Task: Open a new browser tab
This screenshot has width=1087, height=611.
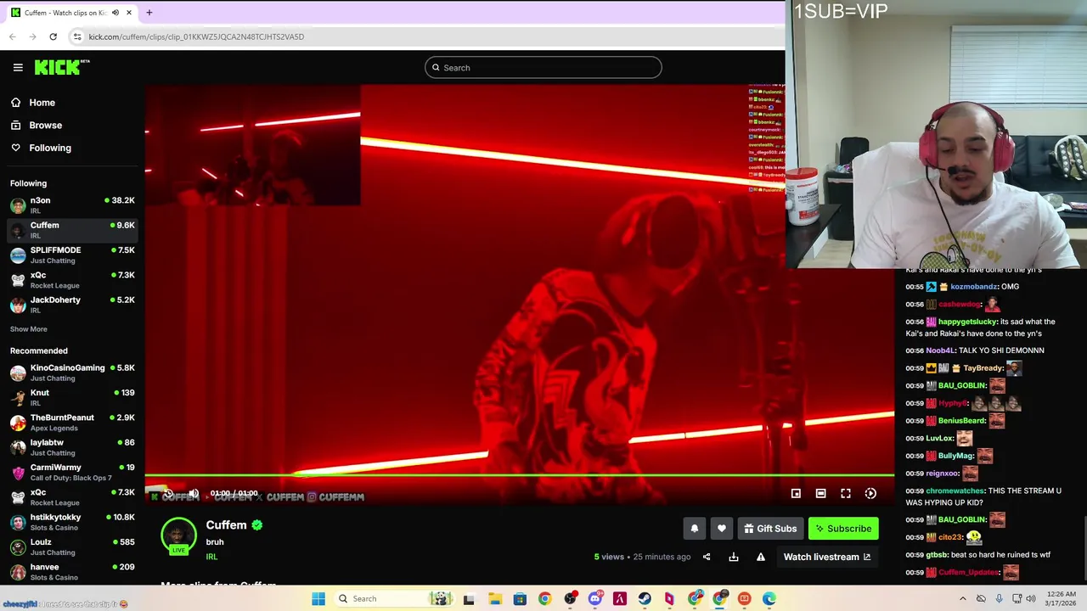Action: coord(149,13)
